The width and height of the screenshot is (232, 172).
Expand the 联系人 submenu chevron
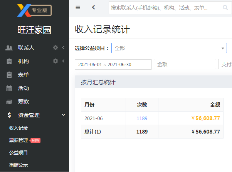coord(63,48)
